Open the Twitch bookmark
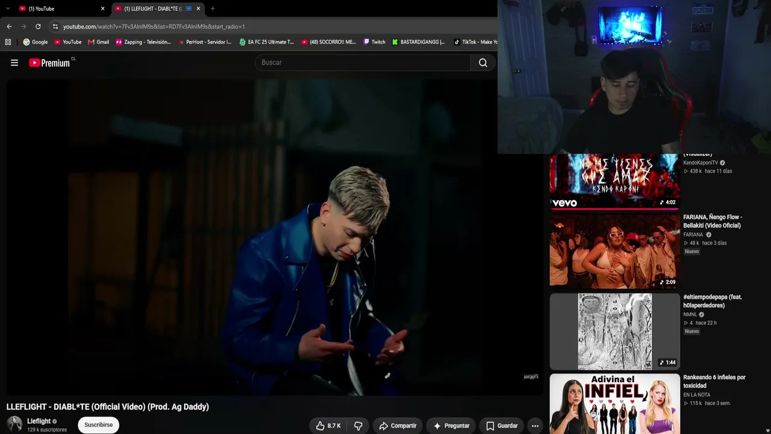 [x=374, y=42]
